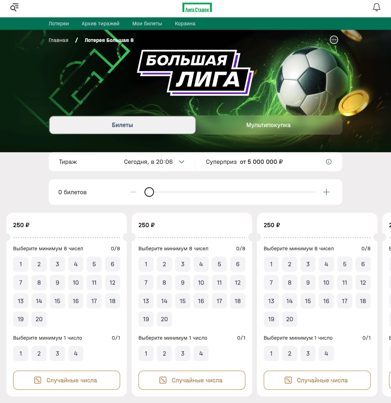Open the notifications bell
This screenshot has height=403, width=391.
tap(377, 7)
